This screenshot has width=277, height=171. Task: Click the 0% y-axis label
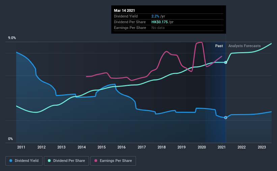[x=10, y=139]
